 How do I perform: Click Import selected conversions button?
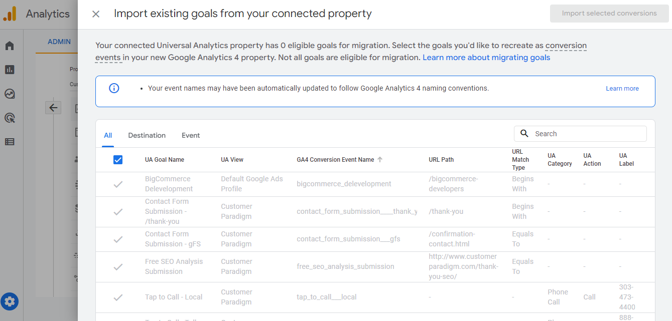click(x=609, y=14)
